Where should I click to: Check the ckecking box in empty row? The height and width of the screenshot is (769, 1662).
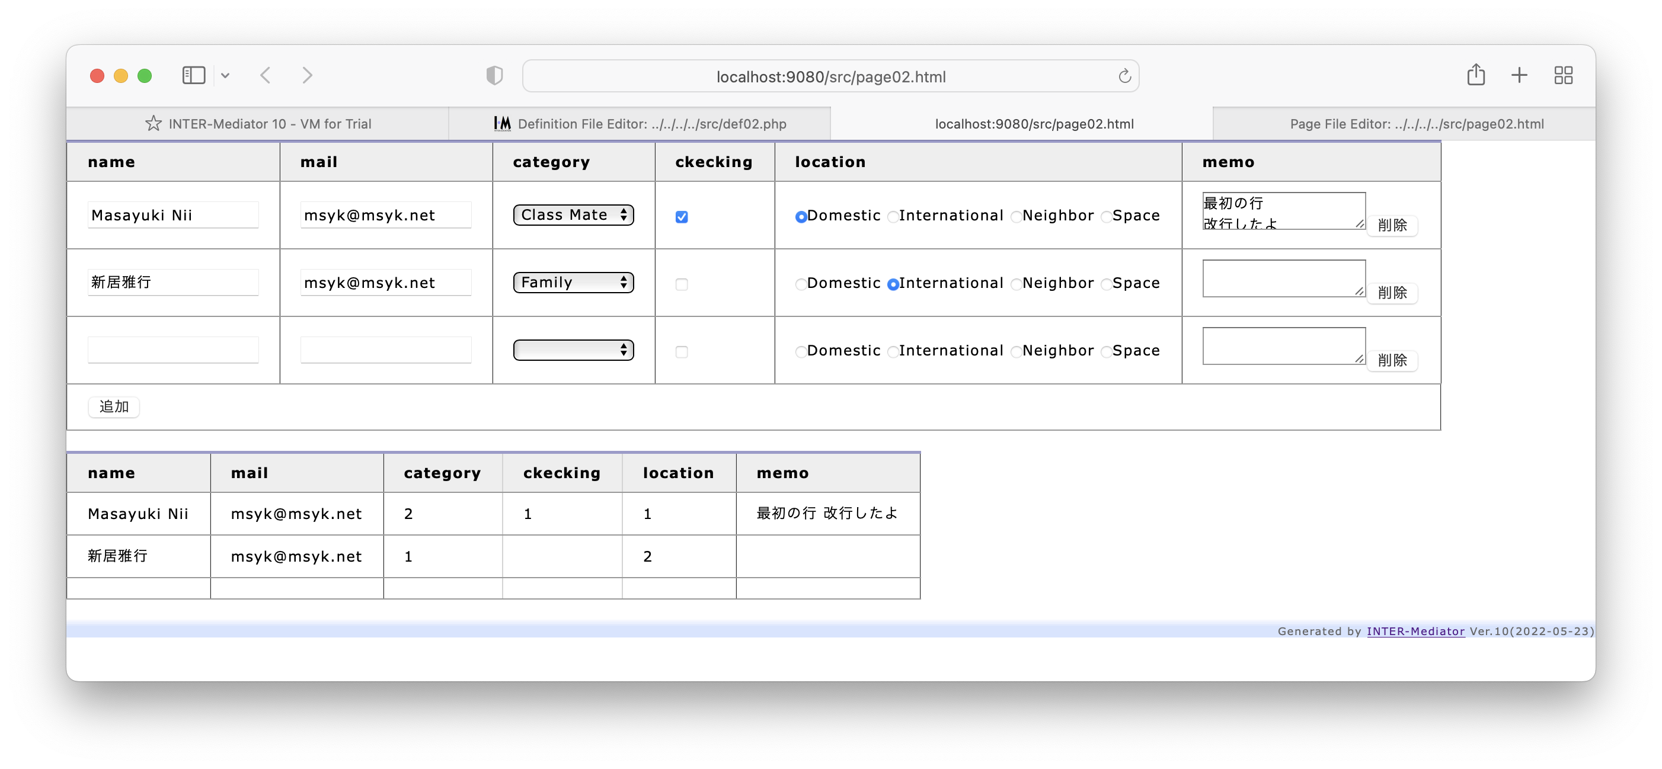tap(681, 353)
